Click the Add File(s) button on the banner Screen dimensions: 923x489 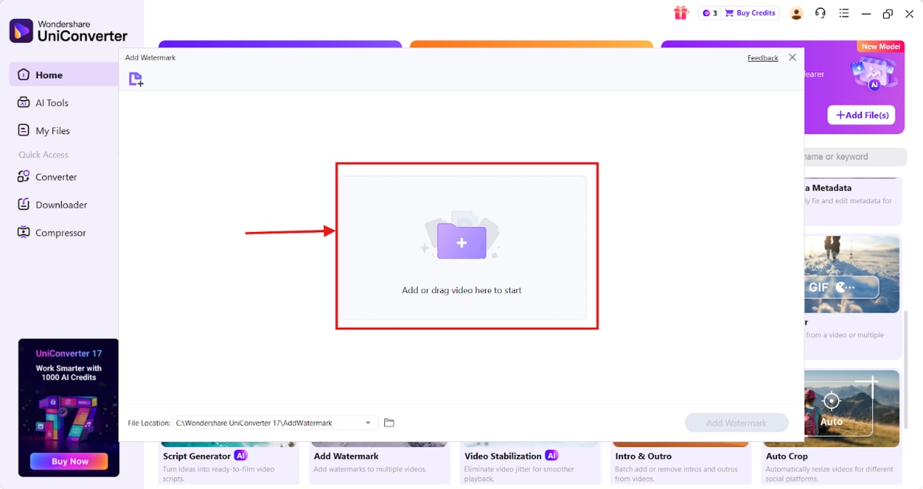tap(861, 115)
